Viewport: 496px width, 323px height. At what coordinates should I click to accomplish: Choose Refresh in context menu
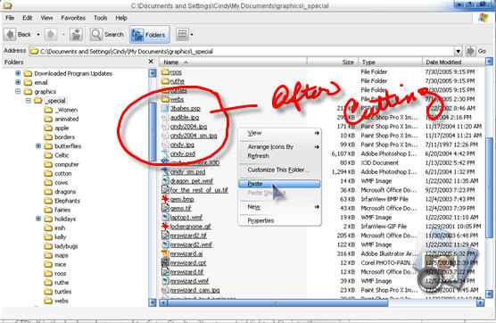point(279,156)
